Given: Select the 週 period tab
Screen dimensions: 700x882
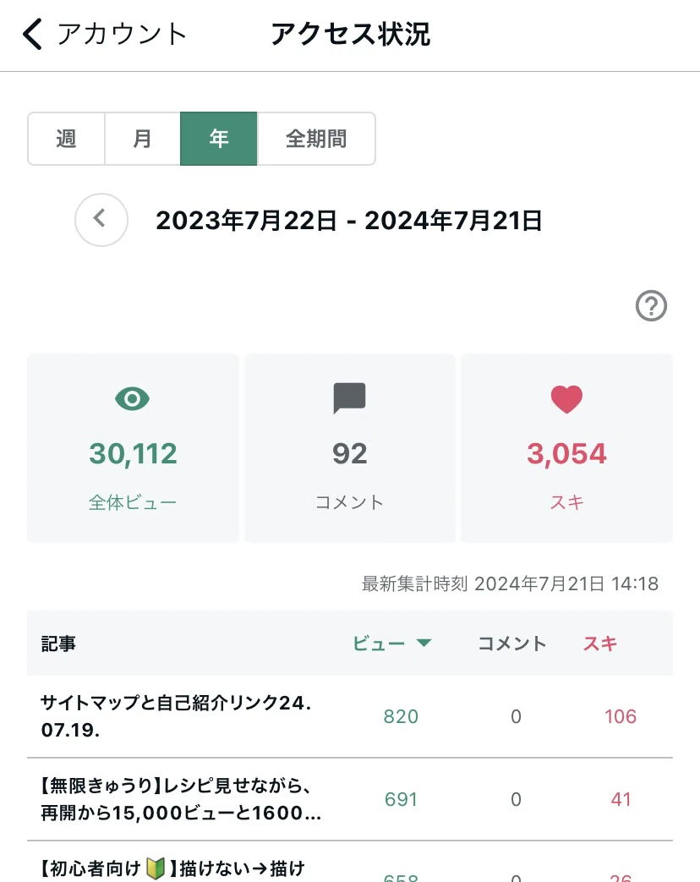Looking at the screenshot, I should click(66, 139).
